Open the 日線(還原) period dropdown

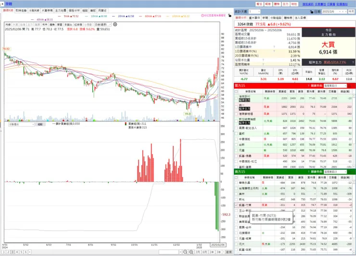point(102,25)
